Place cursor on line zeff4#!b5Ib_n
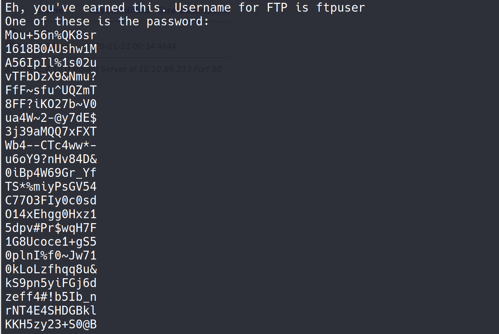 (x=51, y=297)
